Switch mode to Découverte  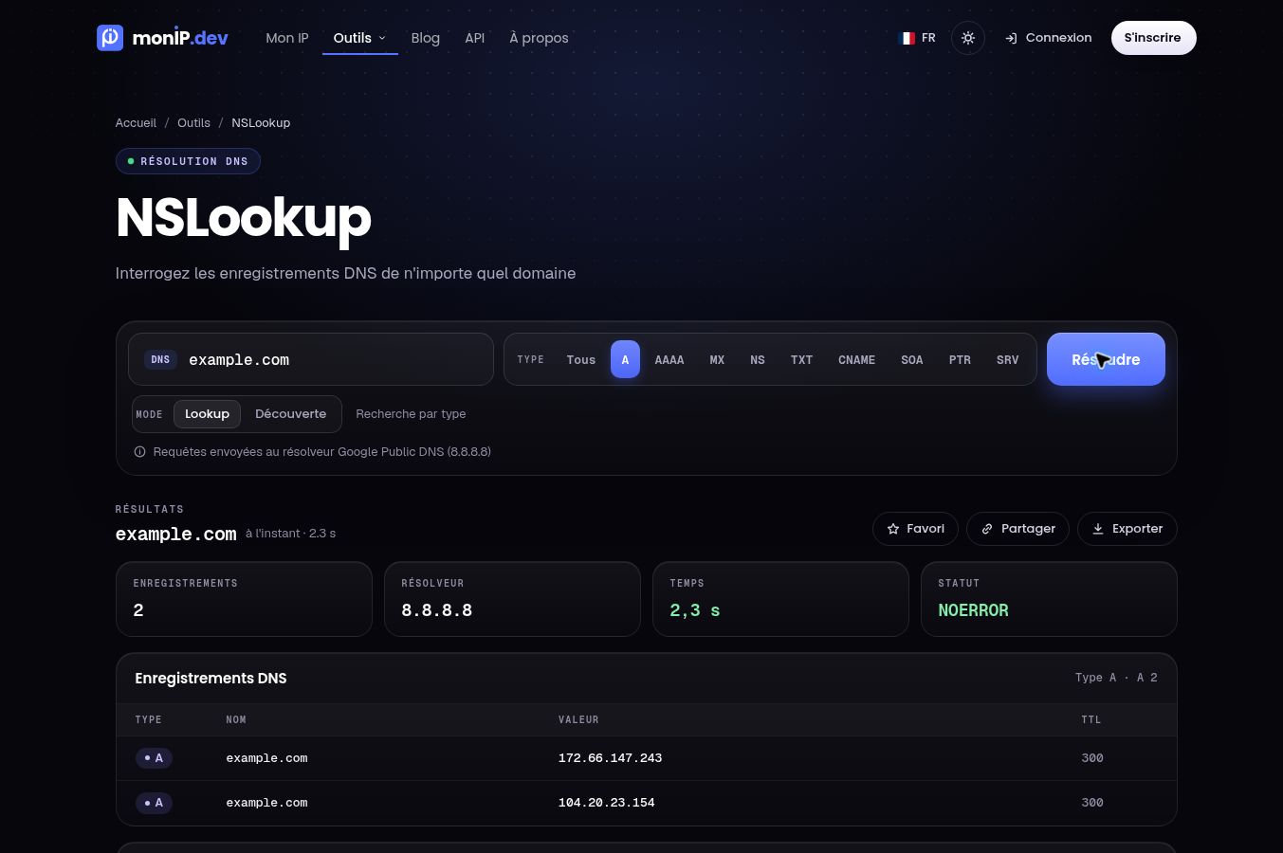(x=290, y=414)
